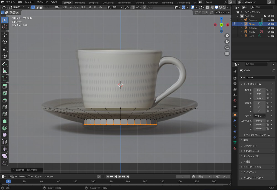
Task: Open the レンダー menu
Action: [x=29, y=2]
